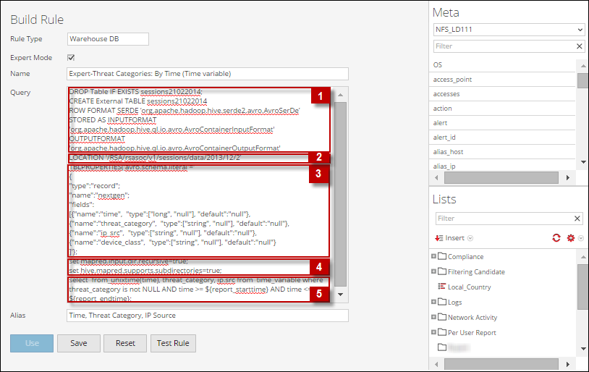Click the Lists horizontal scroll right arrow
Viewport: 589px width, 372px height.
coord(567,364)
